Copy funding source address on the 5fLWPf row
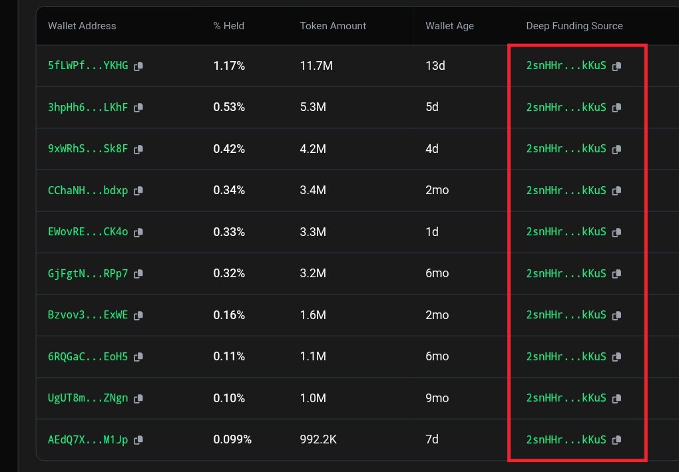 click(616, 66)
